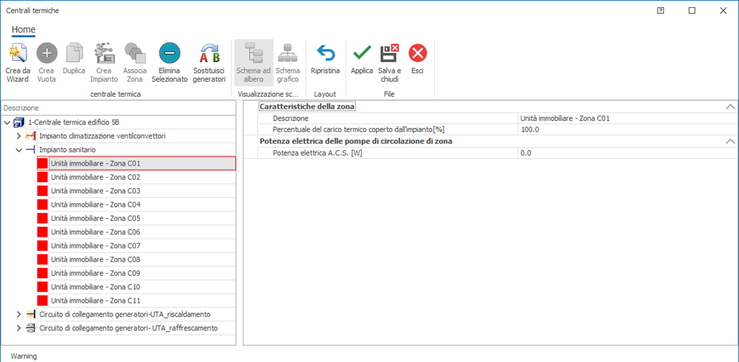
Task: Select Unità immobiliare - Zona C11
Action: click(x=95, y=300)
